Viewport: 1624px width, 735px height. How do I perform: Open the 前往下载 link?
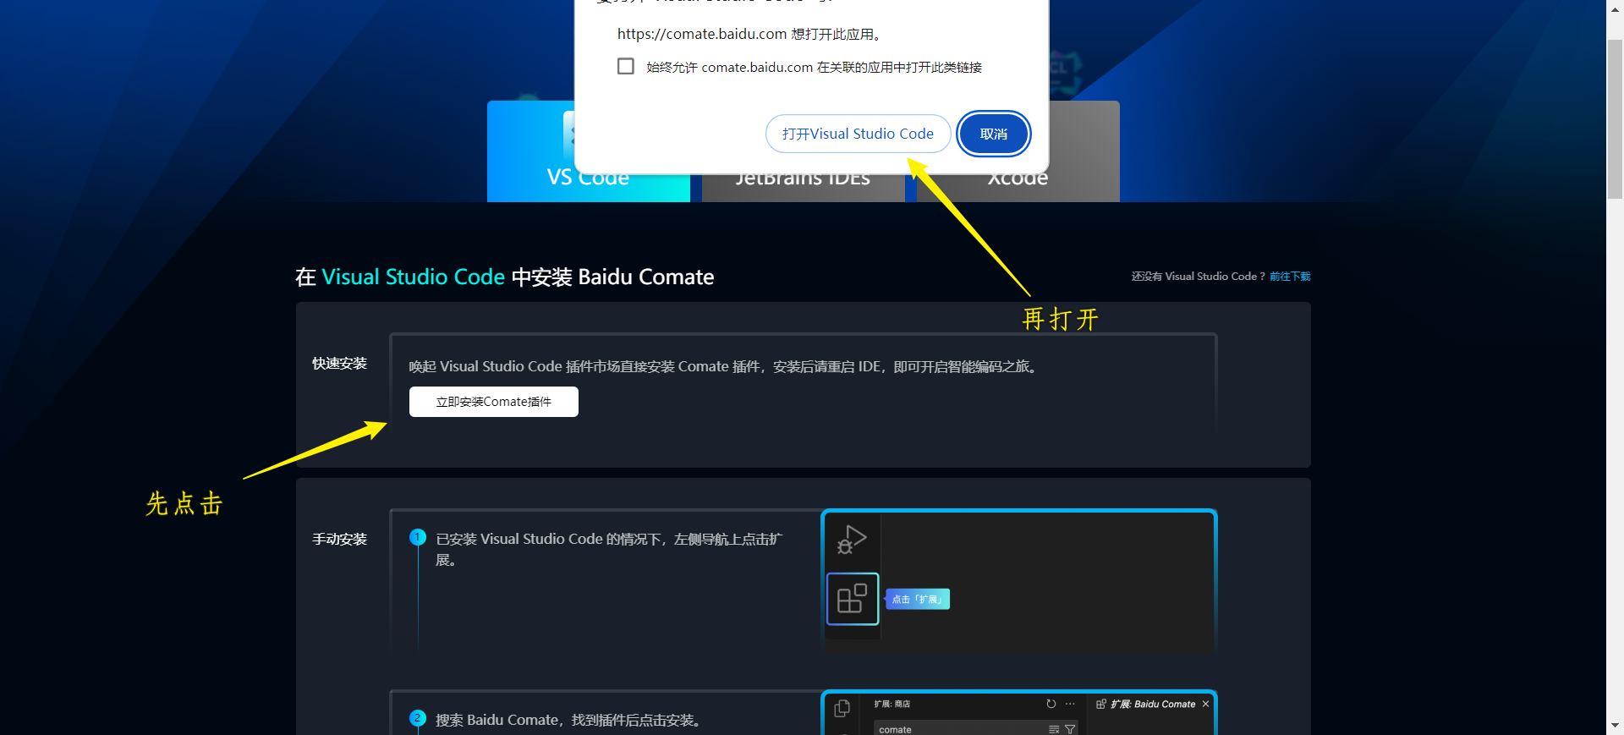coord(1290,277)
